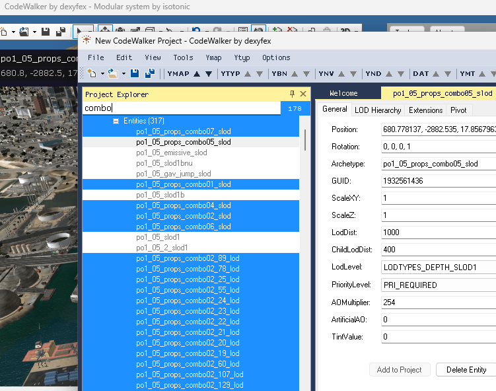The width and height of the screenshot is (496, 391).
Task: Click the combo search field in Project Explorer
Action: 182,108
